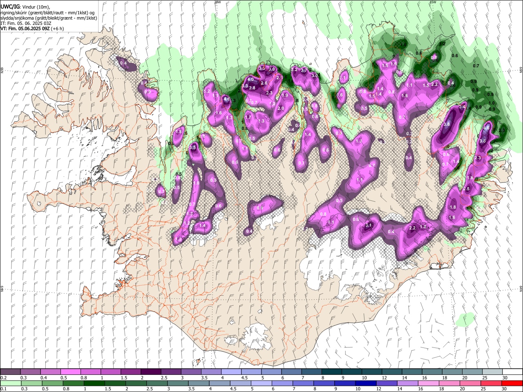This screenshot has height=392, width=523.
Task: Click the '1.9' snowfall value
Action: (285, 95)
